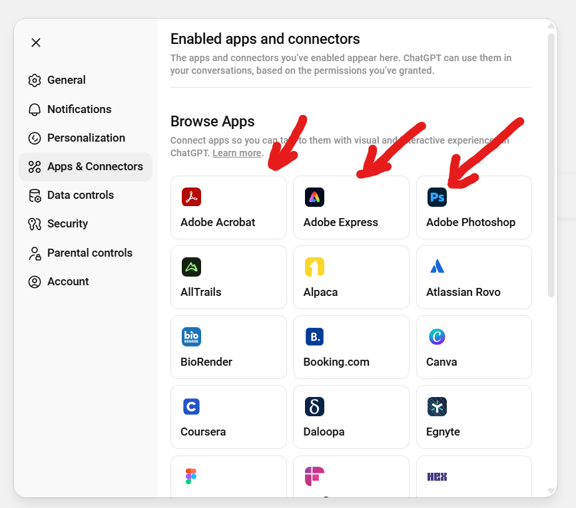Go to General settings
Viewport: 576px width, 508px height.
click(x=66, y=80)
